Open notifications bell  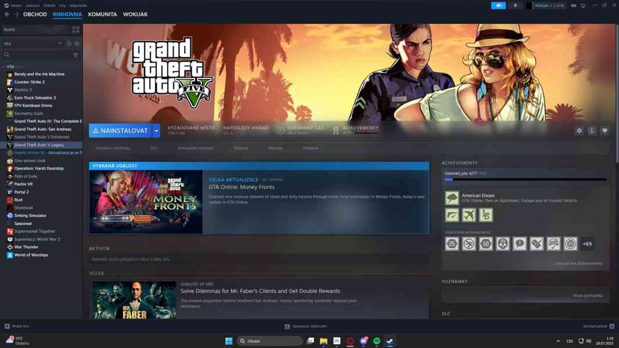click(515, 6)
